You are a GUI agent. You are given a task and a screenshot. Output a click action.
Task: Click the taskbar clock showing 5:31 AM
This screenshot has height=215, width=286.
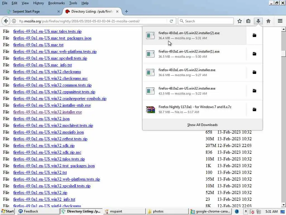(271, 211)
